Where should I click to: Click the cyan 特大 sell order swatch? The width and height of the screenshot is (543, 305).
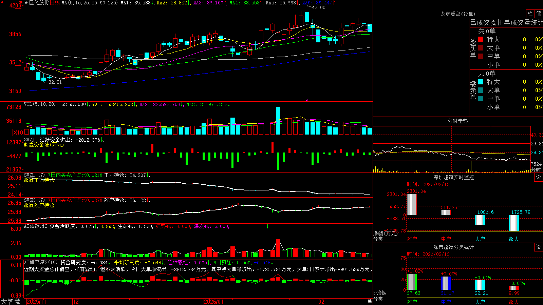click(x=481, y=82)
